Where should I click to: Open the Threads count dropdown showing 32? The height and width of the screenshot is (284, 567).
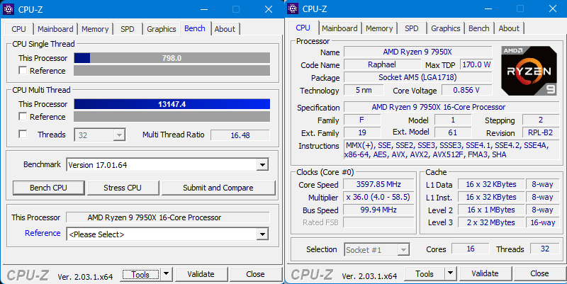point(100,135)
